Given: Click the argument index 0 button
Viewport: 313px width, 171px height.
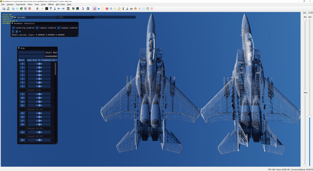Looking at the screenshot, I should (x=22, y=64).
